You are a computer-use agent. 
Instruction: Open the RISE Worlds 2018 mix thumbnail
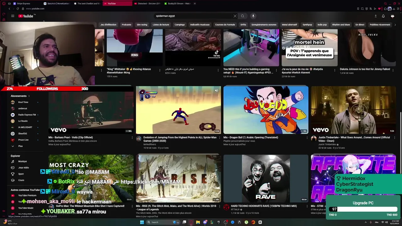[x=178, y=178]
